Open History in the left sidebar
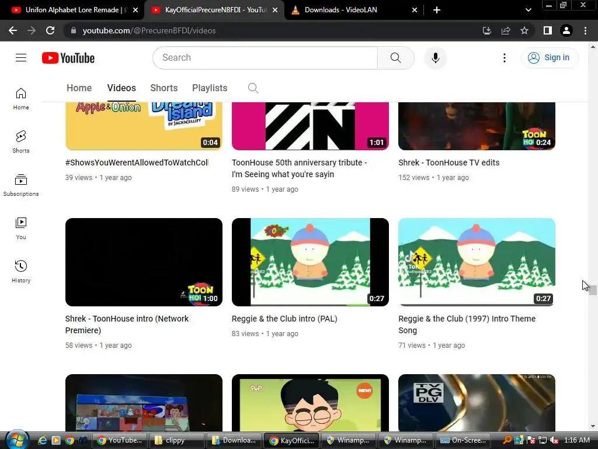Viewport: 598px width, 449px height. tap(21, 271)
